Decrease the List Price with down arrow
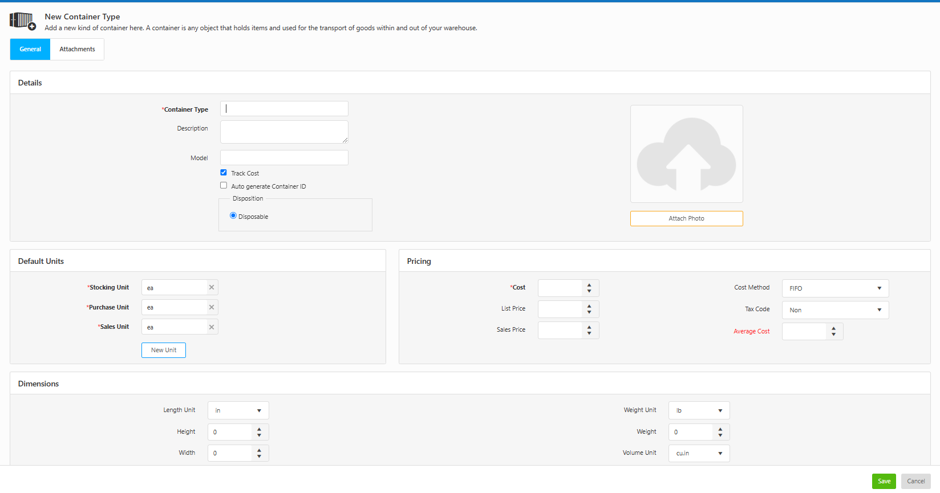 (x=589, y=312)
